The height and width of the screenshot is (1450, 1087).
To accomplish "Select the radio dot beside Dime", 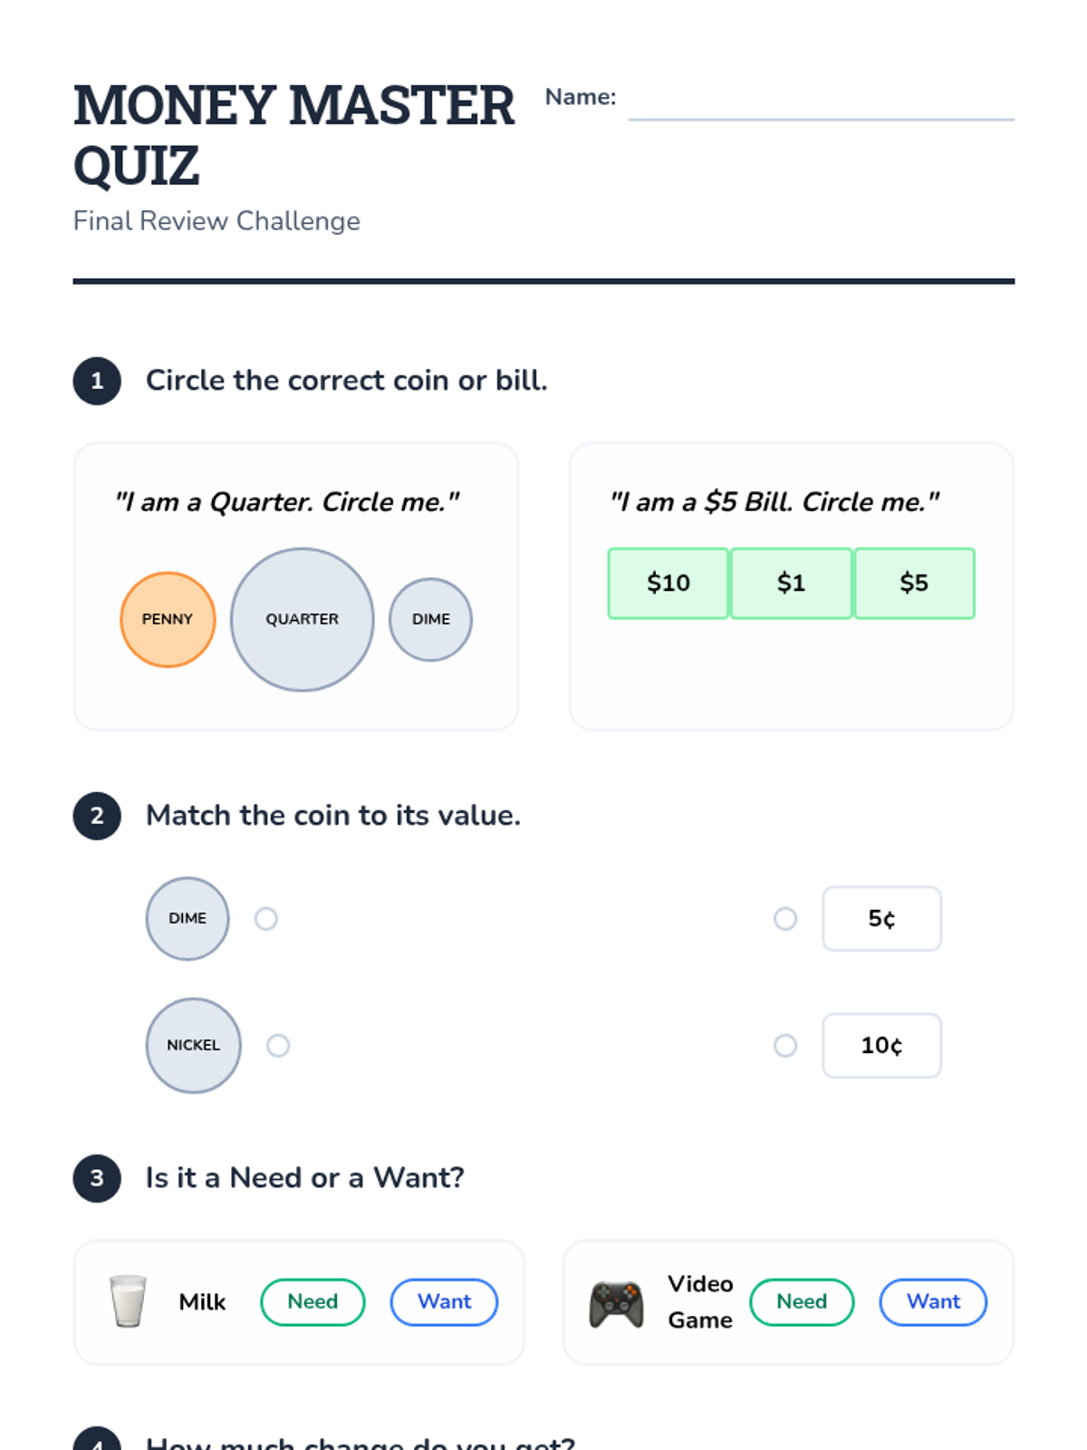I will tap(266, 919).
